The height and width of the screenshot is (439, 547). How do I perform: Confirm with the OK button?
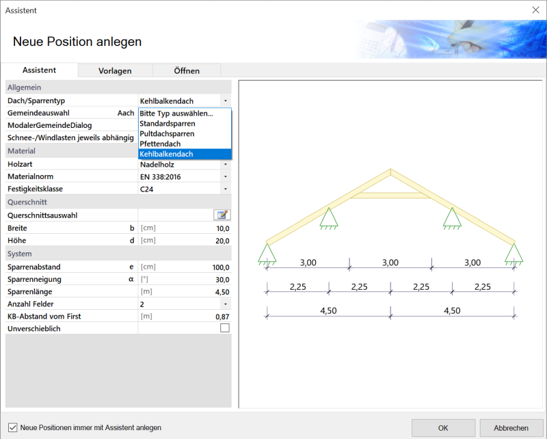click(x=443, y=428)
